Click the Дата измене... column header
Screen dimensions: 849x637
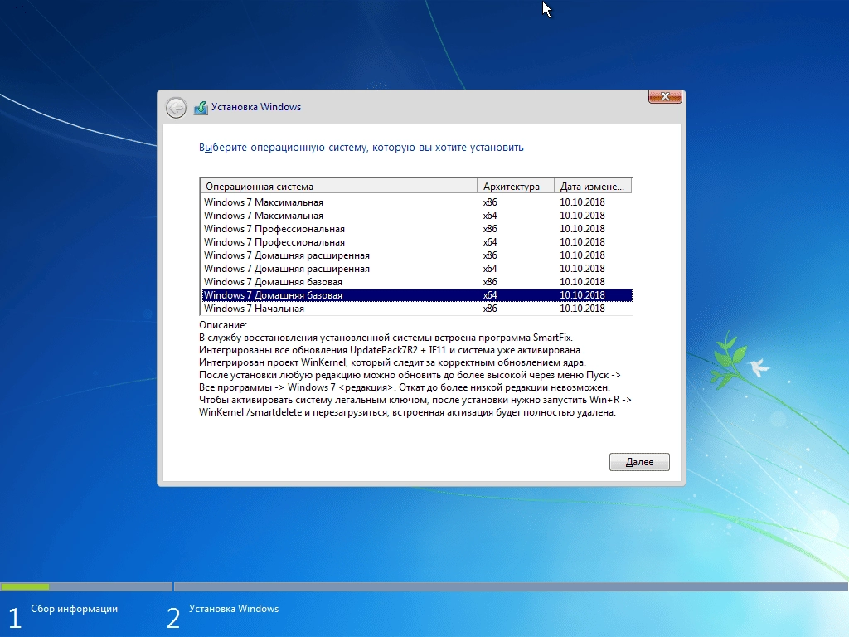[x=594, y=187]
